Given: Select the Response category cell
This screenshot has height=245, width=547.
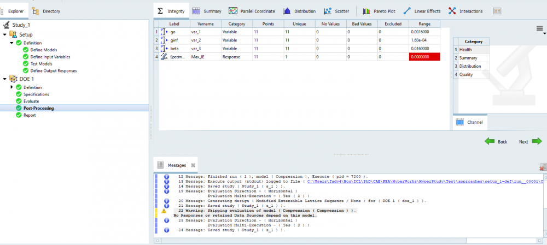Looking at the screenshot, I should 236,57.
